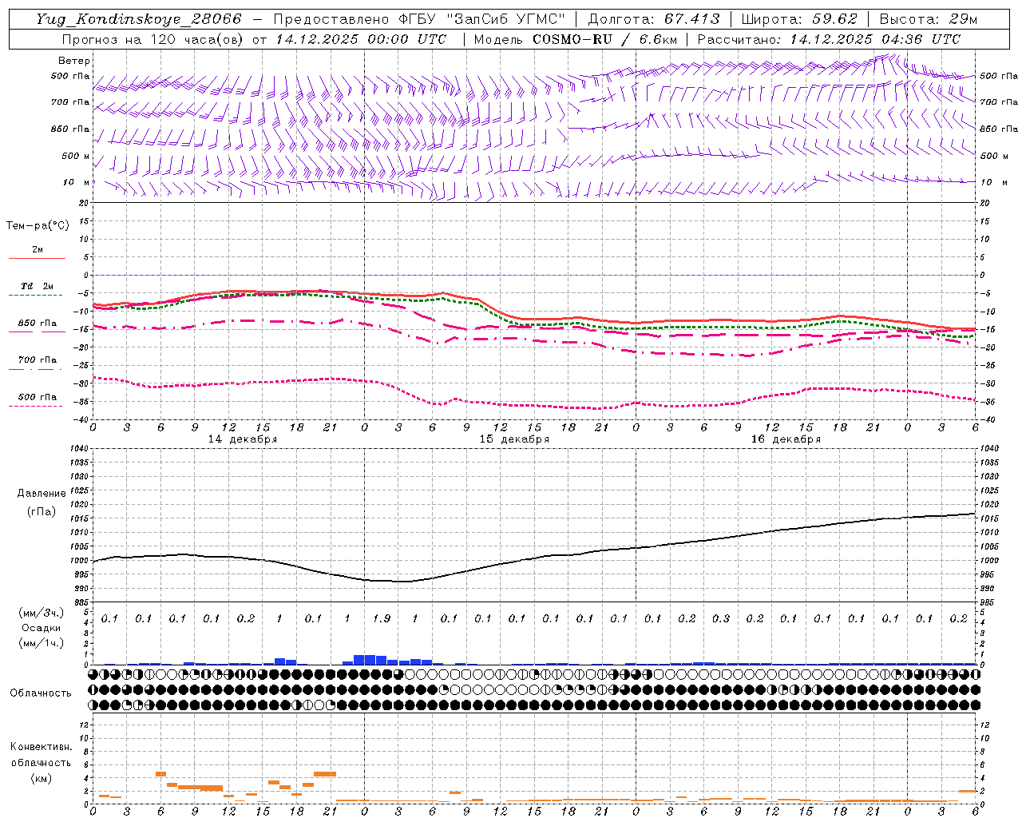The image size is (1022, 818).
Task: Click the Широта: 59.62 header field
Action: pyautogui.click(x=799, y=19)
